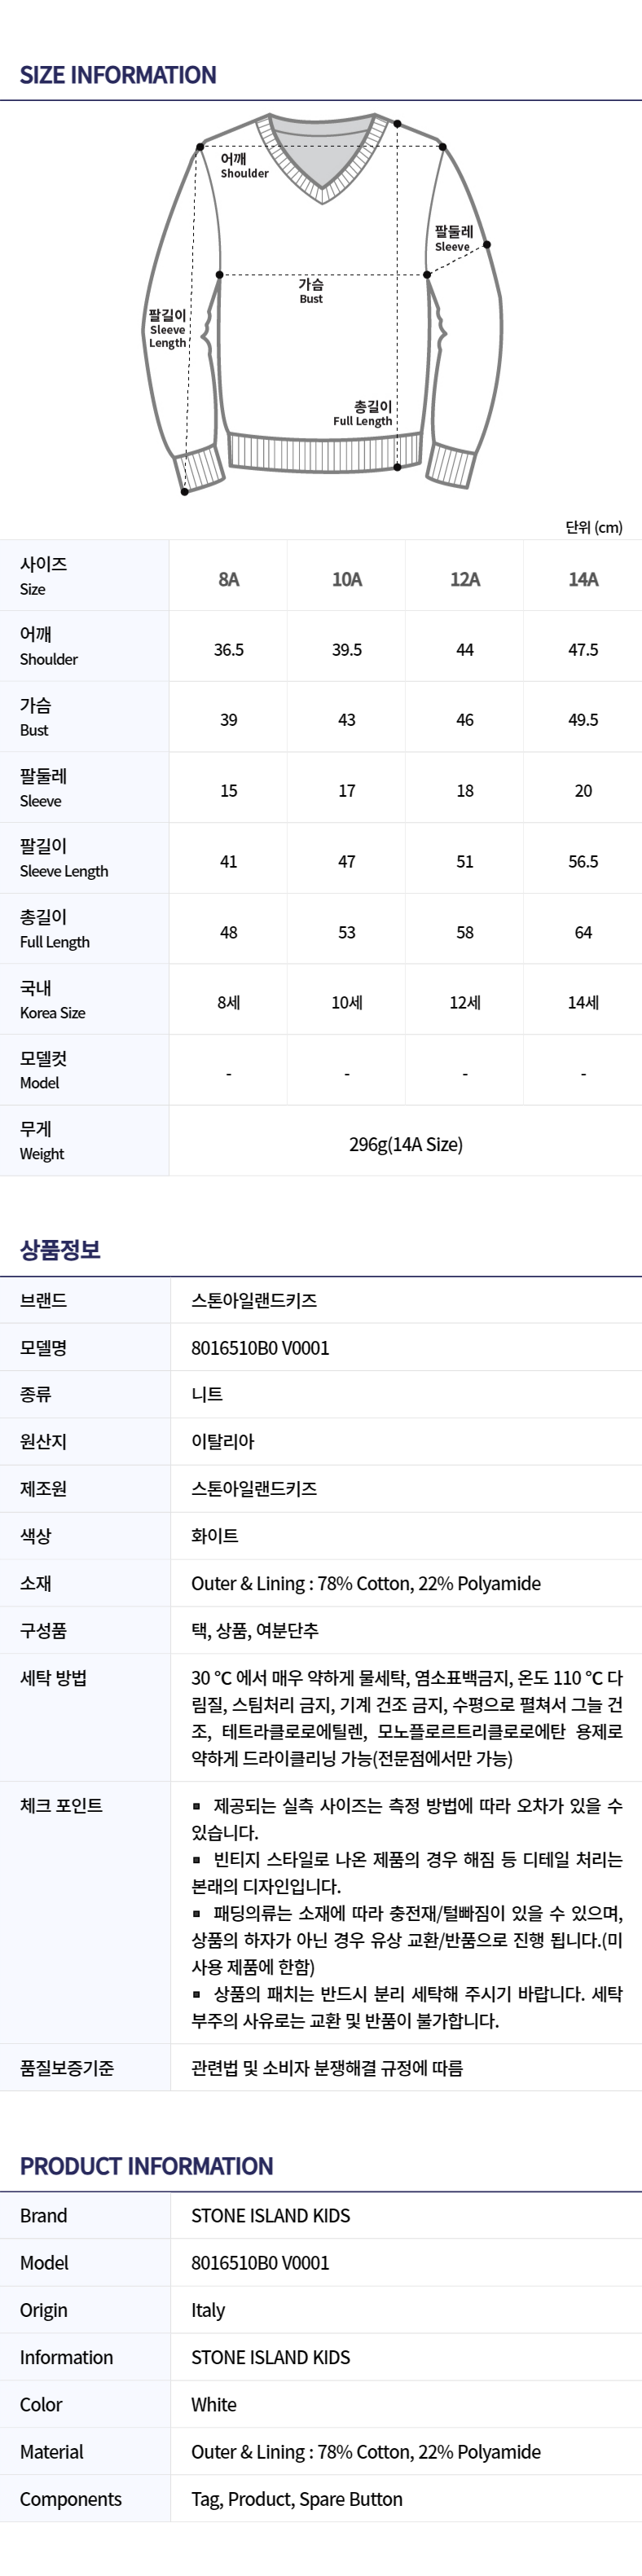Click the Shoulder label on sweater diagram
Image resolution: width=642 pixels, height=2576 pixels.
[x=243, y=166]
